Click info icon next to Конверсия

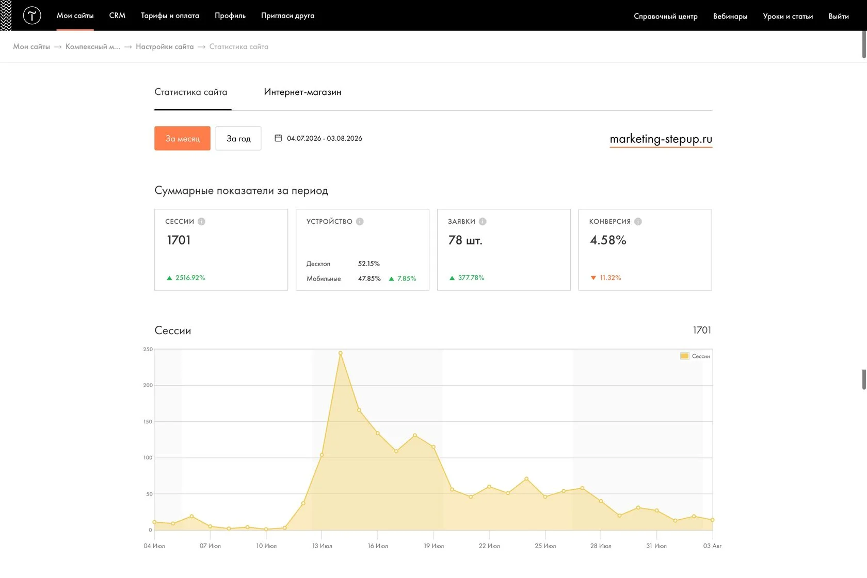[638, 221]
